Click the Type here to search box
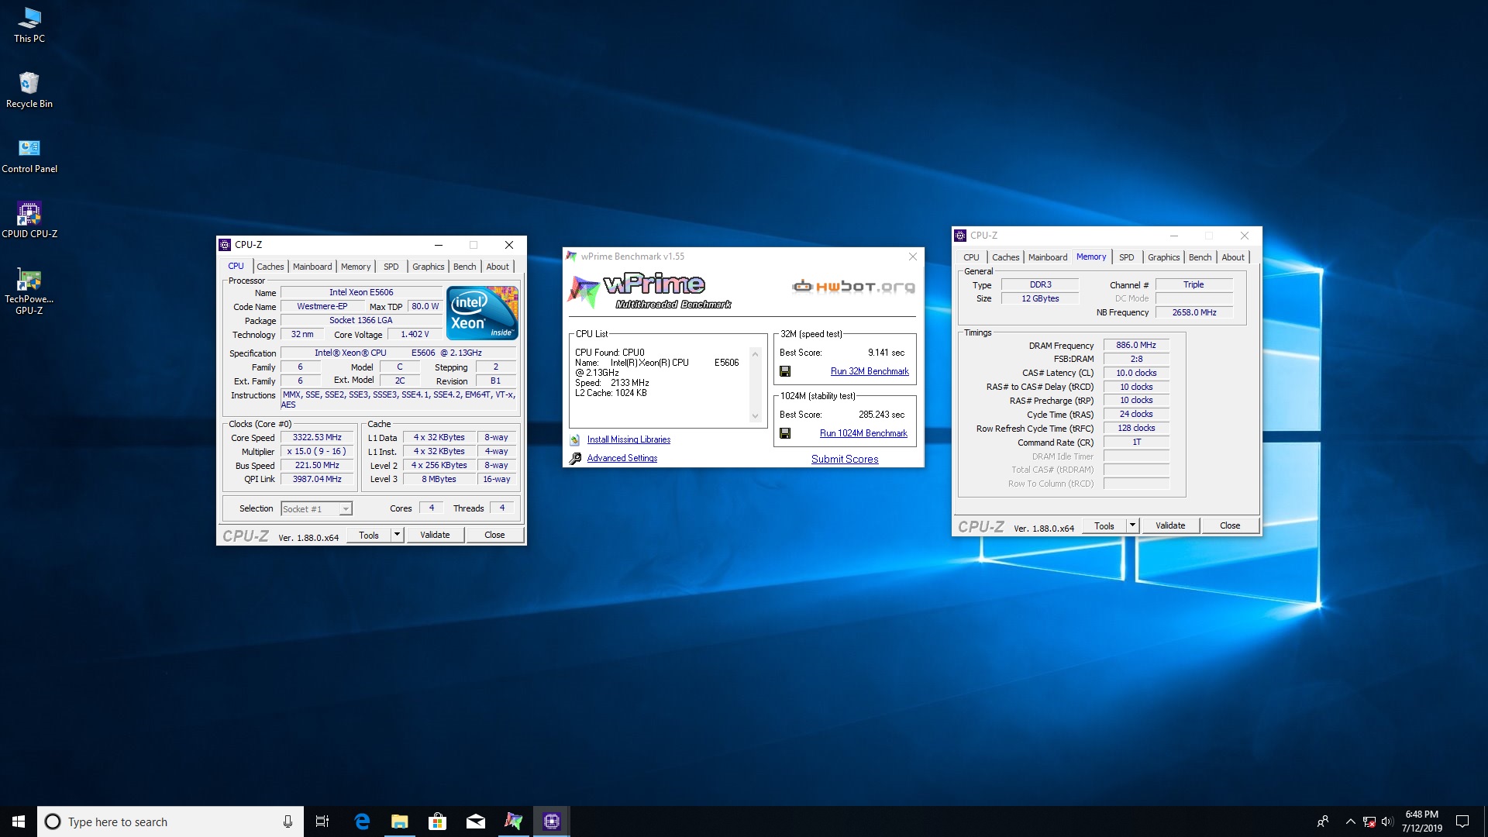The width and height of the screenshot is (1488, 837). tap(170, 821)
